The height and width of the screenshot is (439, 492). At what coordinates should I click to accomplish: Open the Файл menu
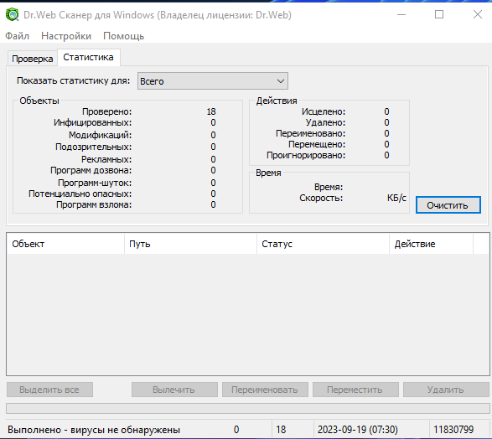coord(18,36)
